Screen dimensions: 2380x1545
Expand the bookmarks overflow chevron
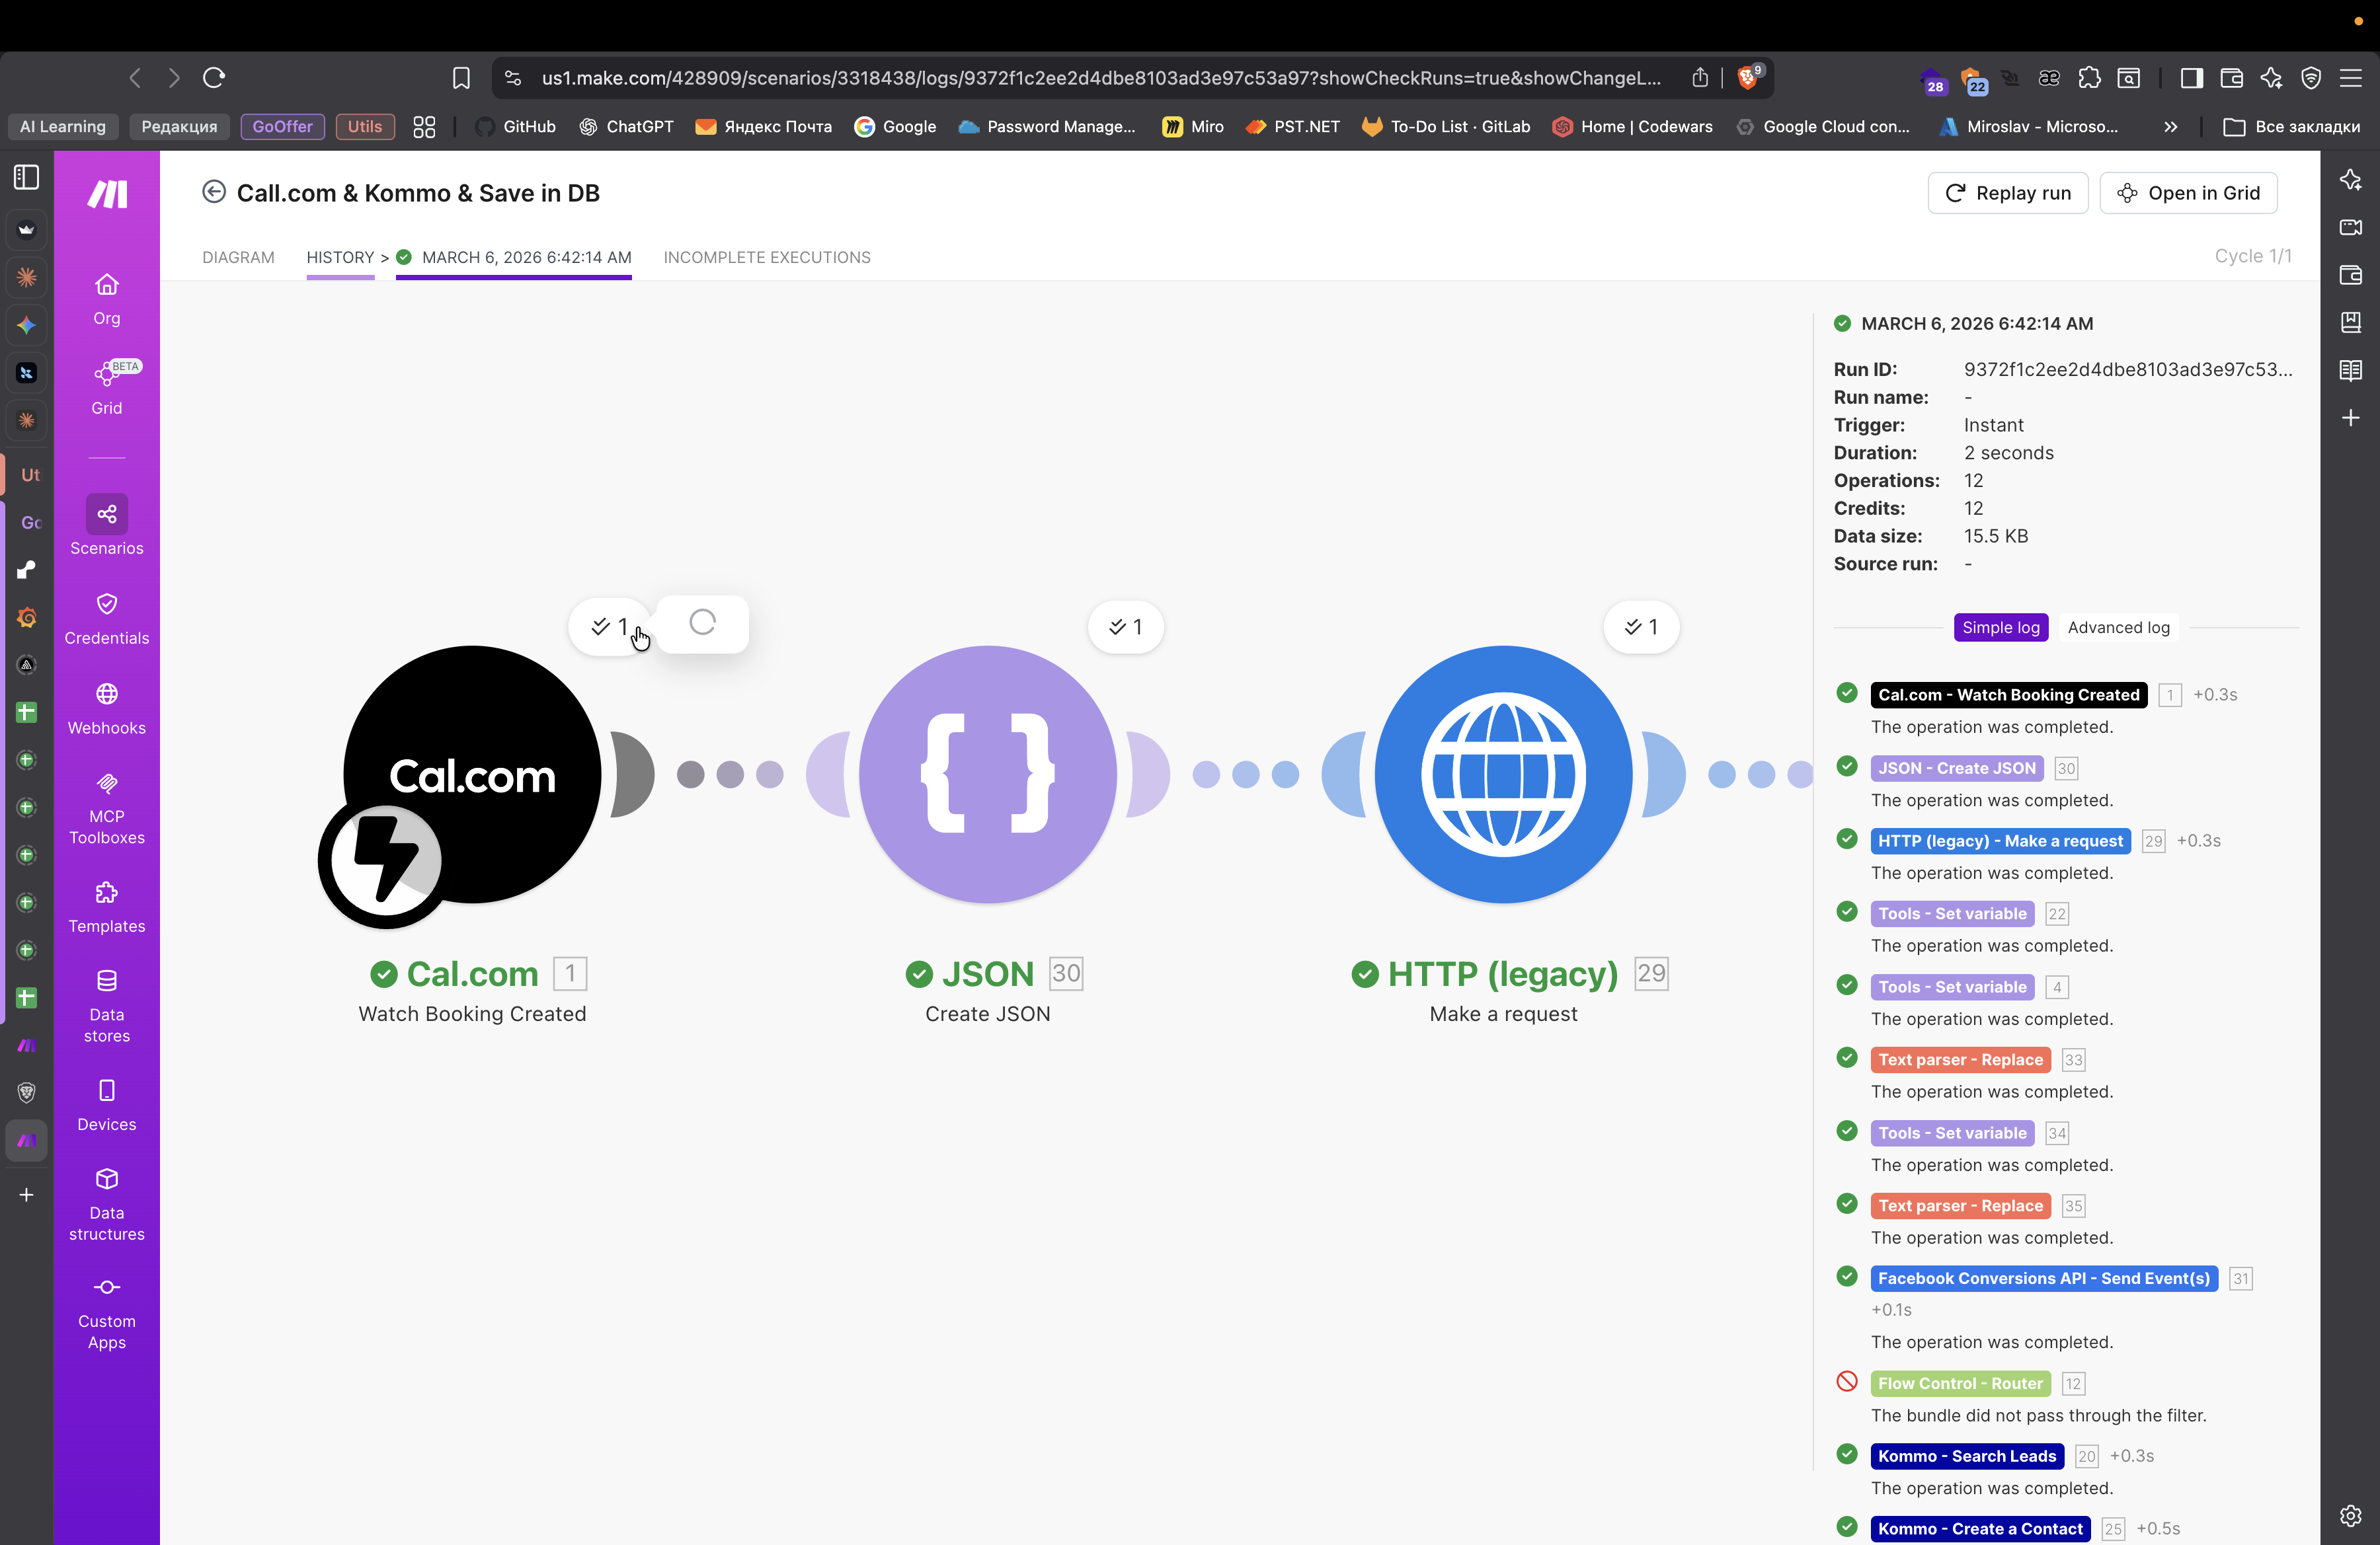[x=2170, y=127]
